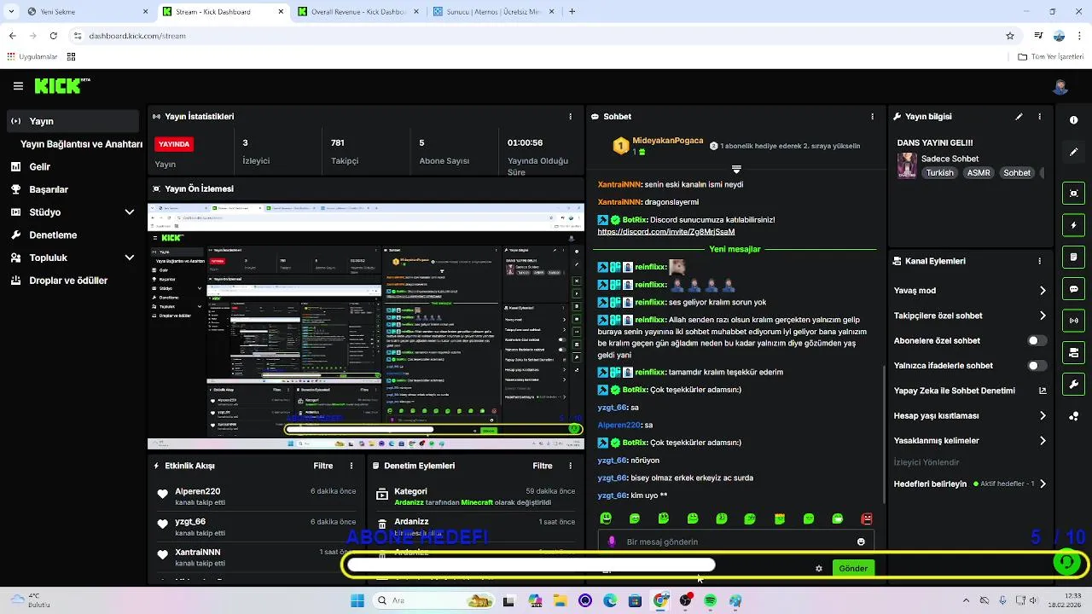The width and height of the screenshot is (1092, 614).
Task: Open Hesap yaşı kısıtlaması chevron
Action: coord(1043,416)
